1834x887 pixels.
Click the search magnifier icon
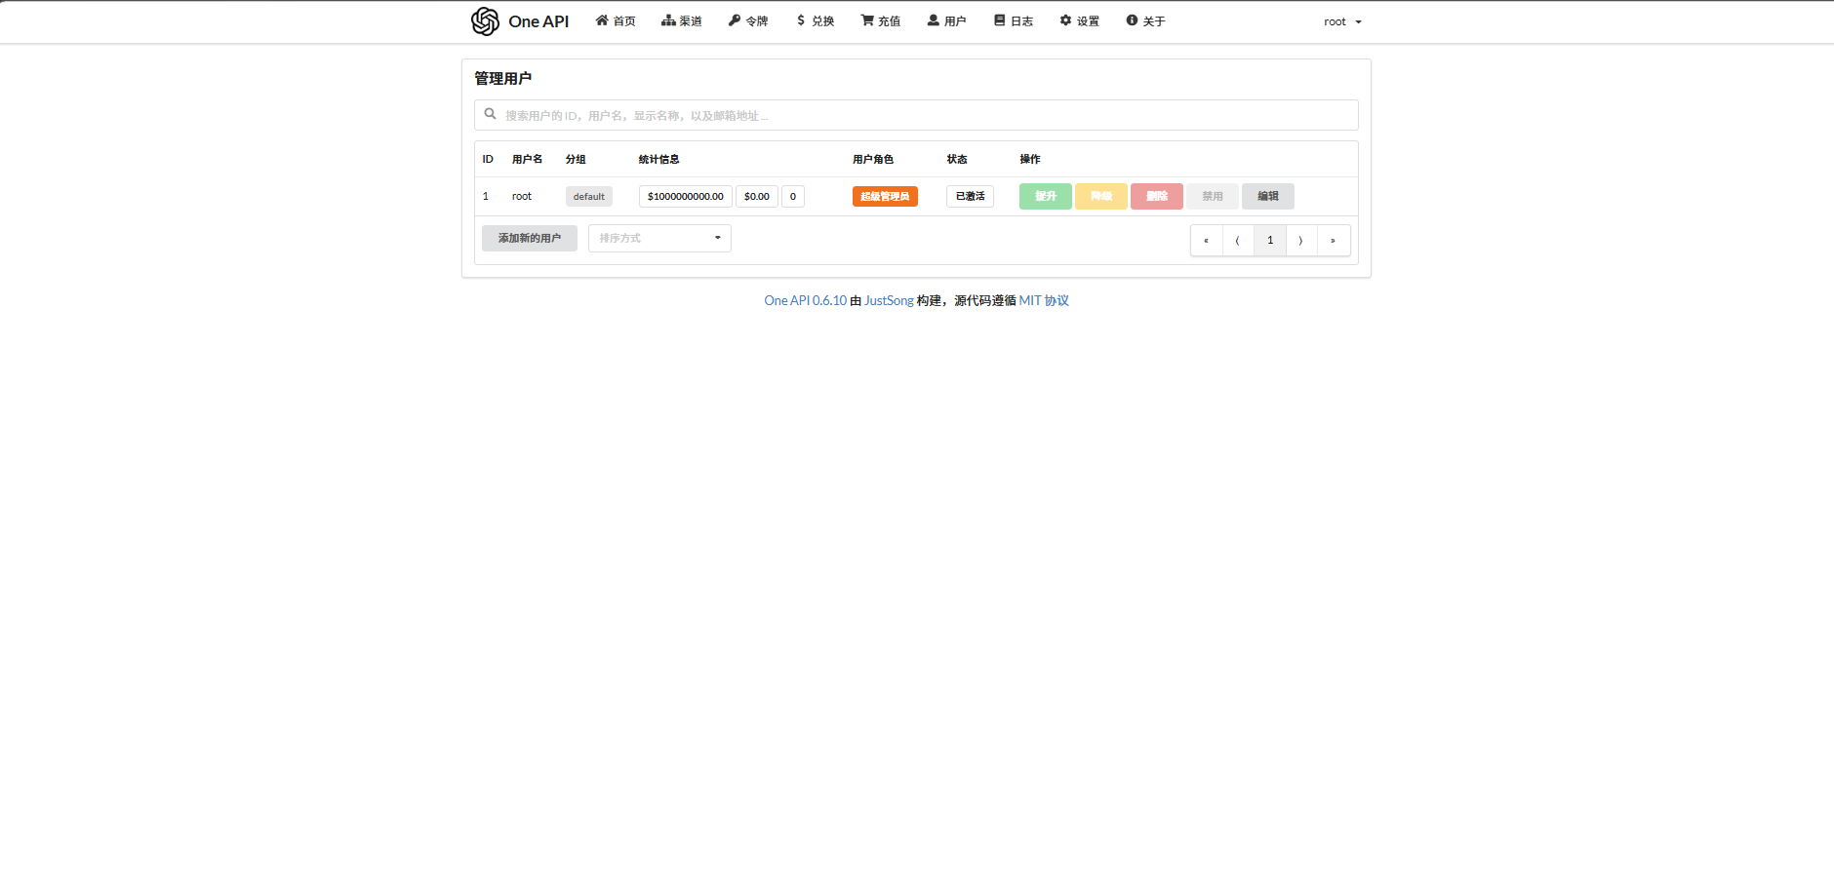pyautogui.click(x=491, y=114)
